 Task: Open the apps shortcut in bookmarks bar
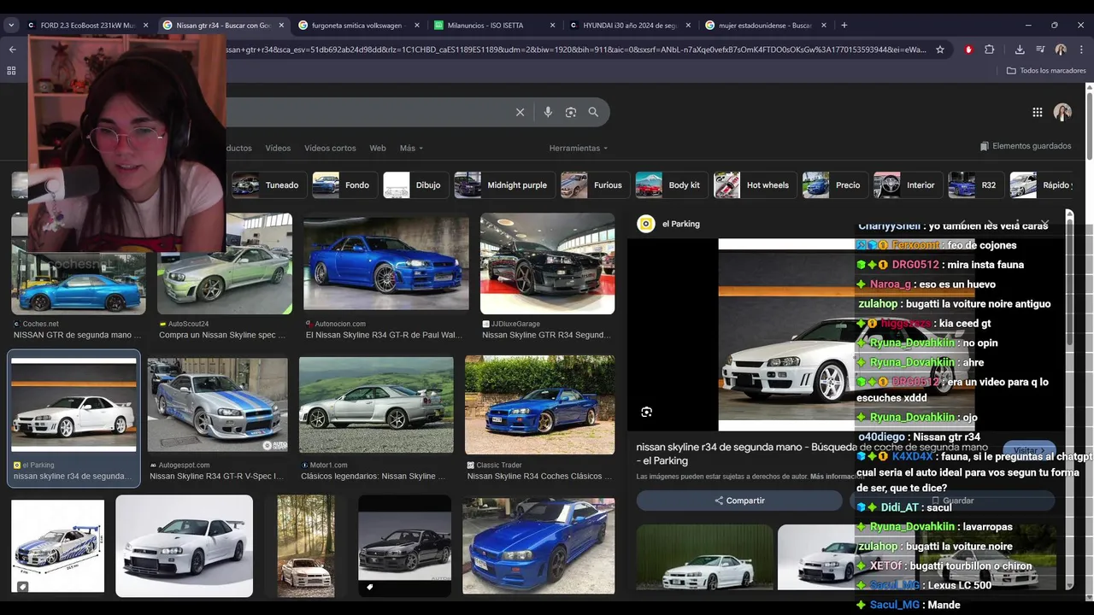pyautogui.click(x=11, y=70)
